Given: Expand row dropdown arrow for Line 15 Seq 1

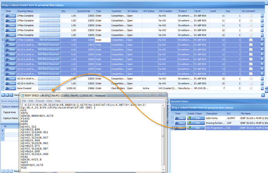Looking at the screenshot, I should click(262, 79).
